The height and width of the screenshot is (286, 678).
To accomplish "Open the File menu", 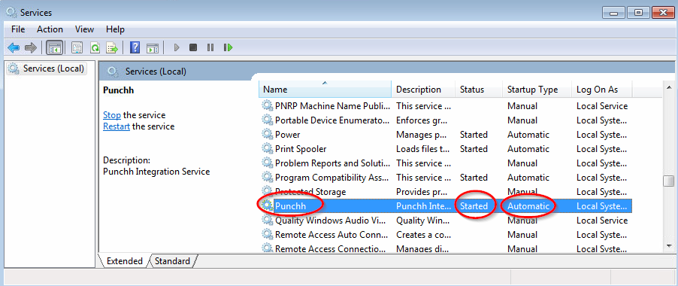I will pyautogui.click(x=18, y=29).
